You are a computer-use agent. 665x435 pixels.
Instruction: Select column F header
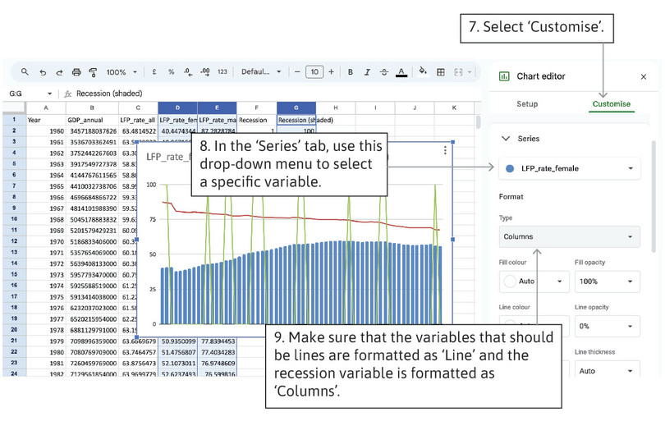257,108
